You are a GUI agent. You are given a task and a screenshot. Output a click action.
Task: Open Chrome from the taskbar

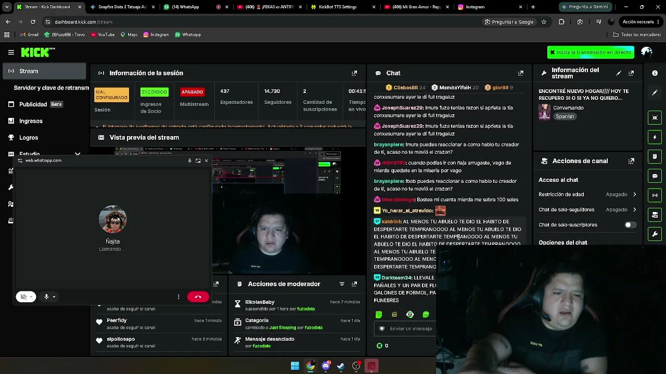coord(310,366)
